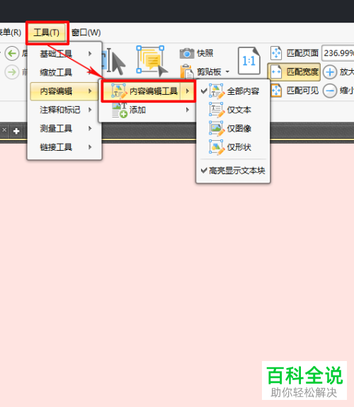Image resolution: width=354 pixels, height=407 pixels.
Task: Click the 仅文本 text-edit icon
Action: (217, 110)
